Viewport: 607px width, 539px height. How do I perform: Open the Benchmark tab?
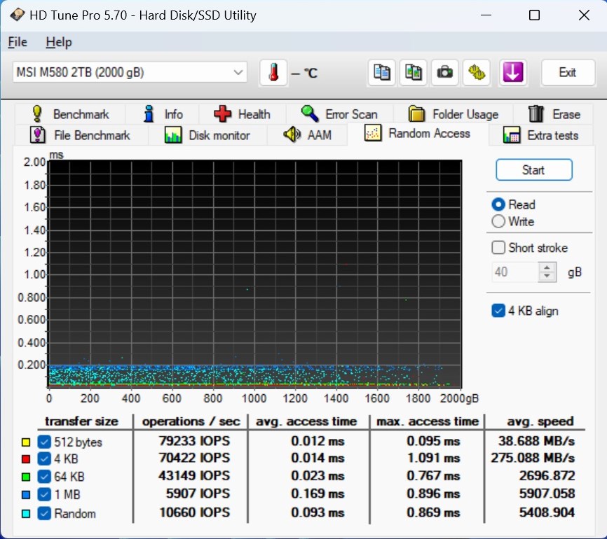[70, 114]
